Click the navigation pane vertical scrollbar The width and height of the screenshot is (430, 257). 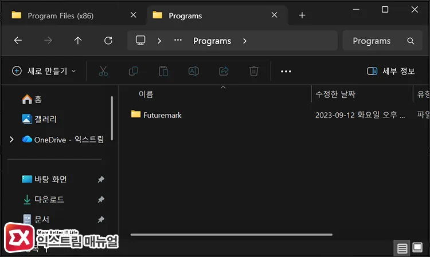tap(112, 118)
